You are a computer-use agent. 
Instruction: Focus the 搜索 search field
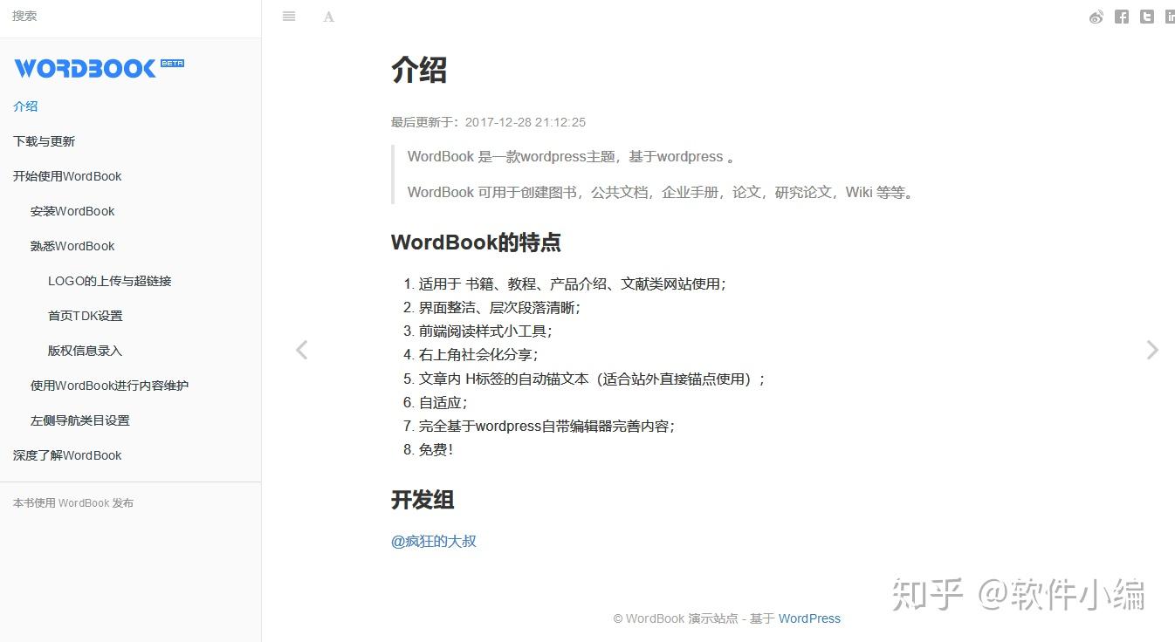point(130,17)
